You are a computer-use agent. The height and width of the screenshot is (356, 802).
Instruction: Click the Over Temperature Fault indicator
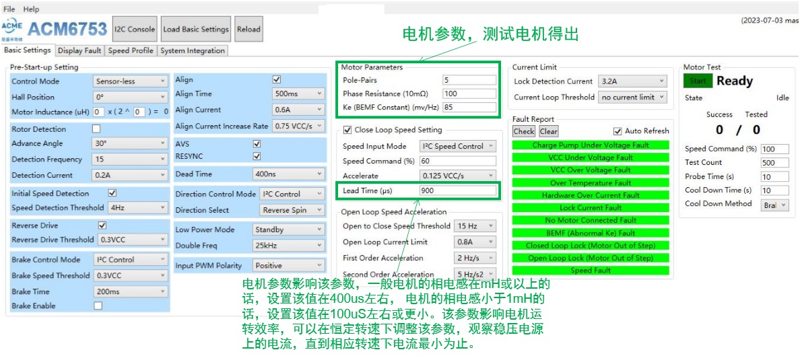pyautogui.click(x=591, y=182)
